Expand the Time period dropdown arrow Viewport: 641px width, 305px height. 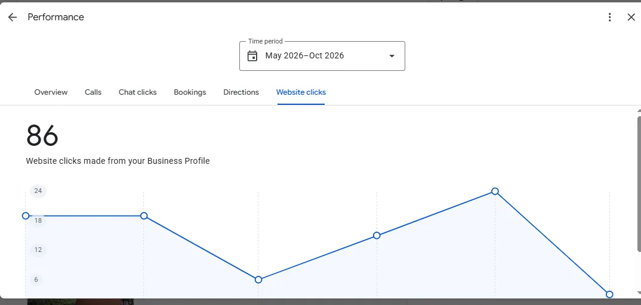[392, 56]
